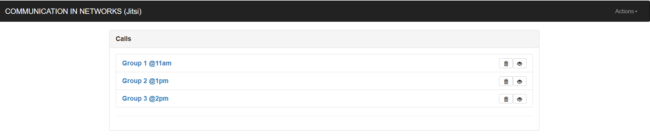
Task: Click blank panel area beneath the divider
Action: (324, 123)
